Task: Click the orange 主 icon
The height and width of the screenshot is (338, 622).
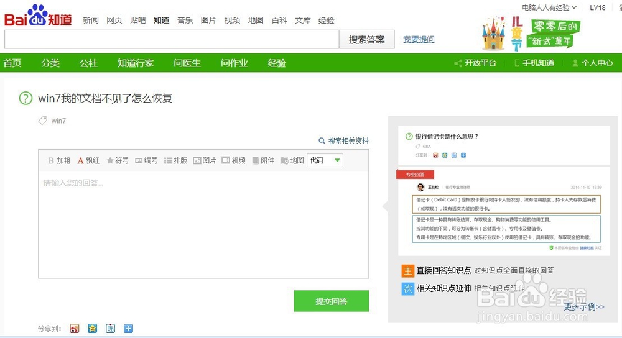Action: click(408, 271)
